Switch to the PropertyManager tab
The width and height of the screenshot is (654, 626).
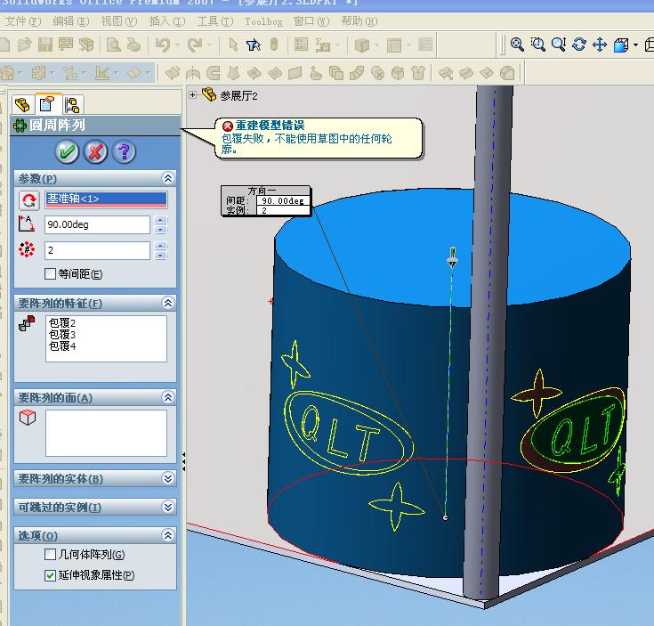tap(47, 103)
